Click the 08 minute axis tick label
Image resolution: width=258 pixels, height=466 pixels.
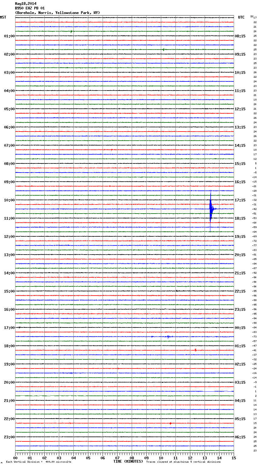point(132,458)
